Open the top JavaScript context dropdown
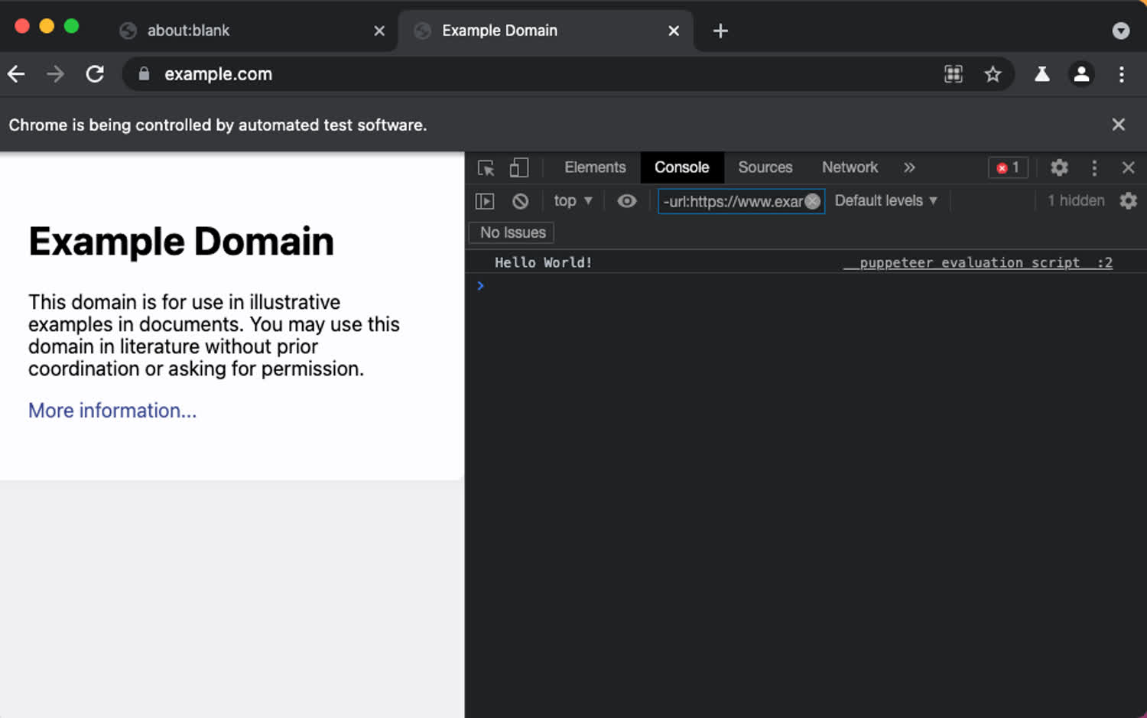The image size is (1147, 718). click(573, 200)
